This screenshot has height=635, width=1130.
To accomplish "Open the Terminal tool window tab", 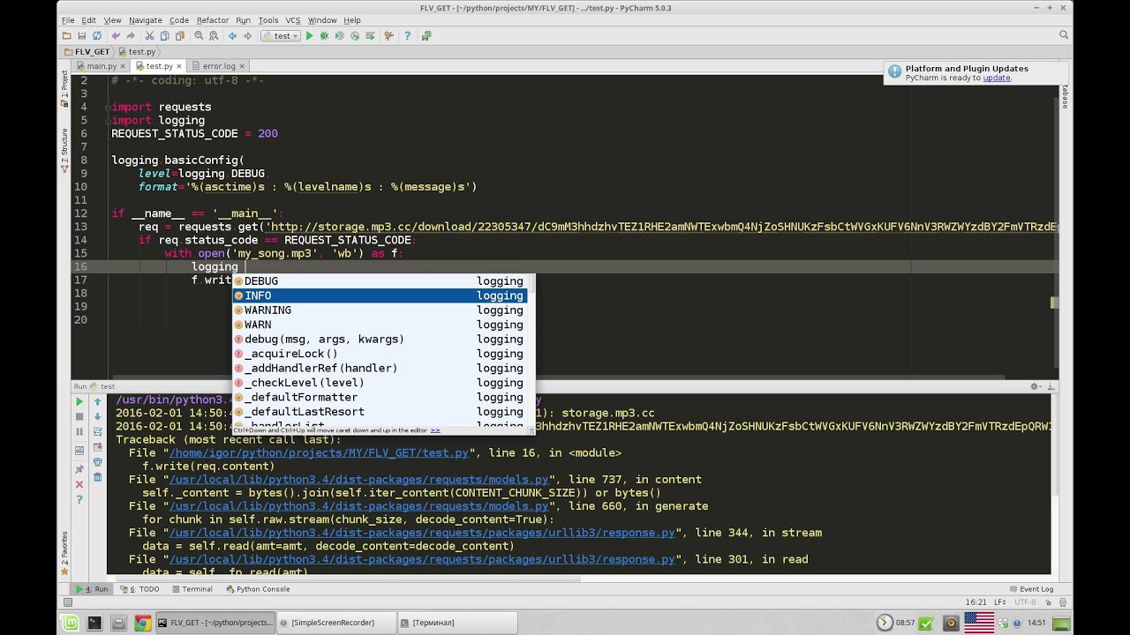I will (x=192, y=589).
